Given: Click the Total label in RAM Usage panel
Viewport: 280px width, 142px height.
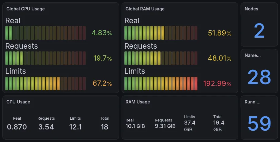Looking at the screenshot, I should point(218,117).
